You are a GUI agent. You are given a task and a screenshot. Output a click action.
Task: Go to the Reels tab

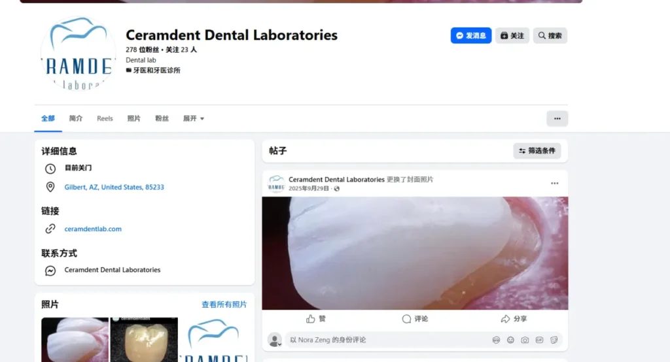point(105,118)
